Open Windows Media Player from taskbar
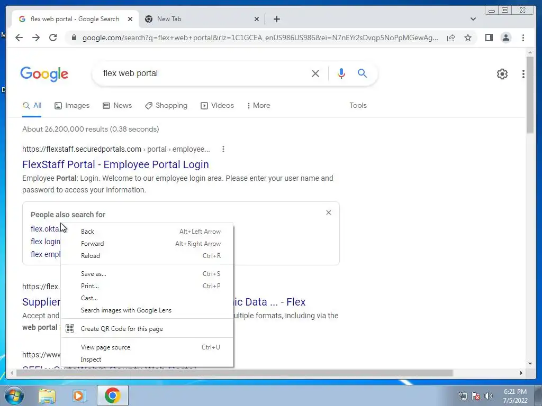Image resolution: width=542 pixels, height=406 pixels. 79,396
